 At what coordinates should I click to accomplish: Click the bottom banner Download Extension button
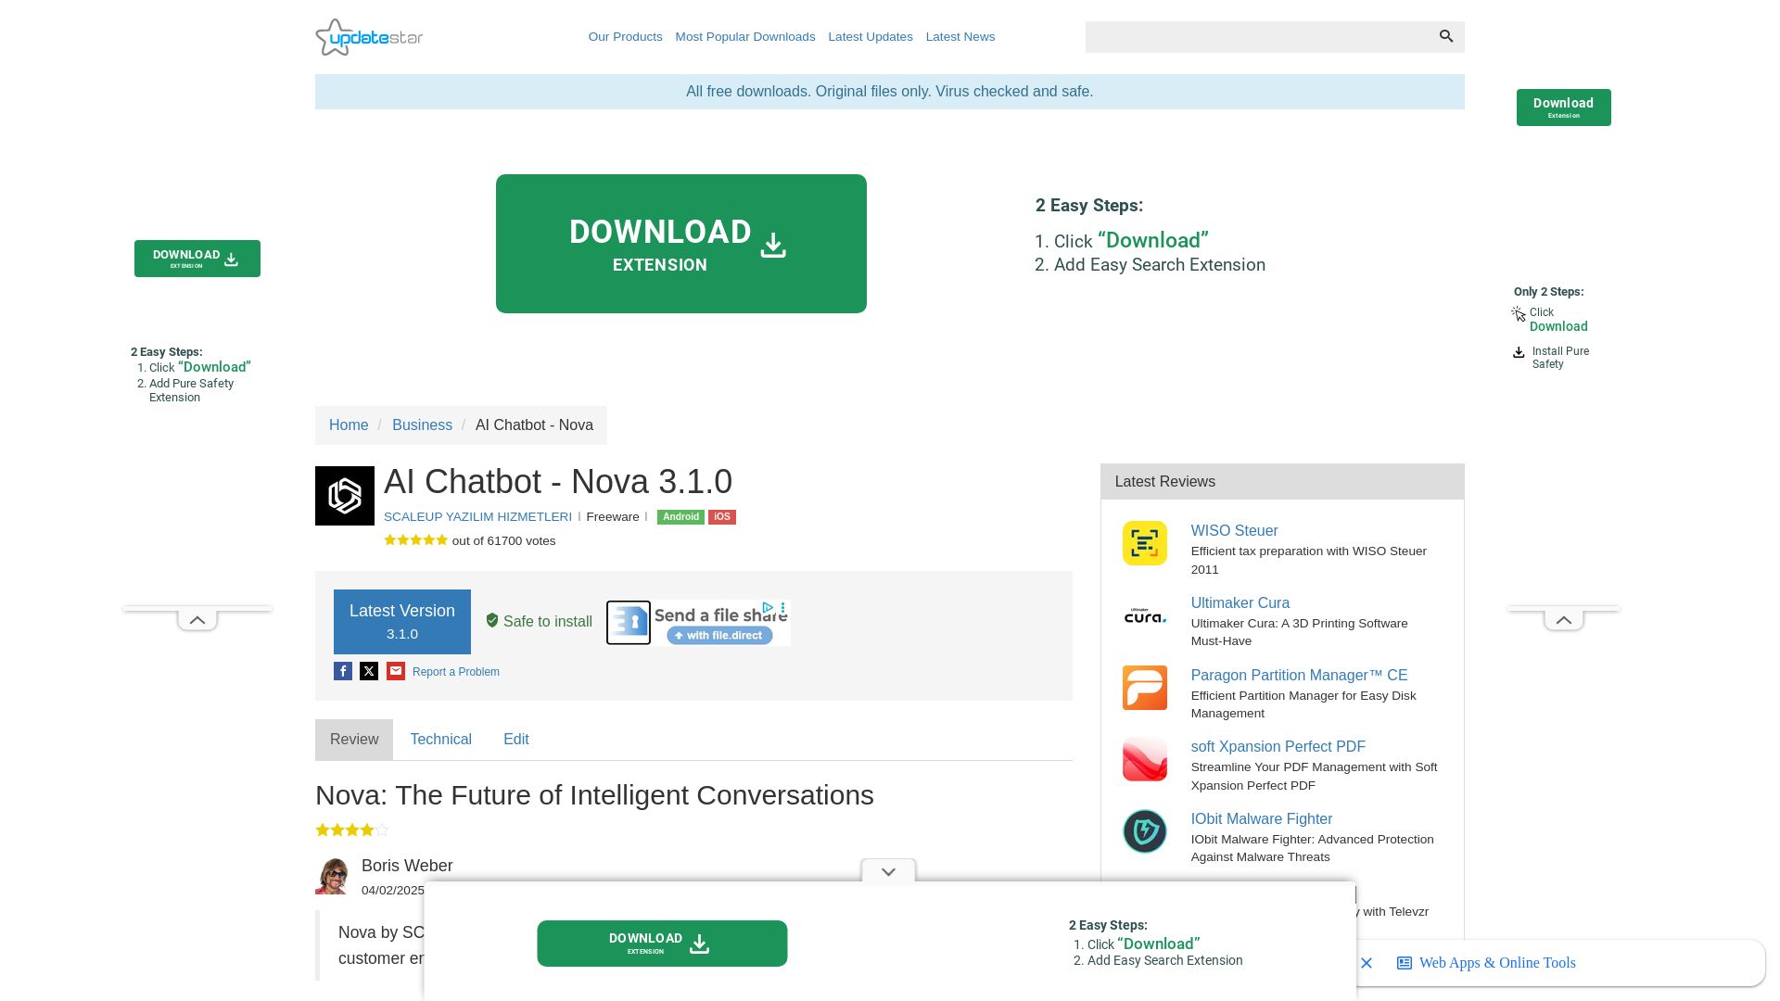point(662,944)
